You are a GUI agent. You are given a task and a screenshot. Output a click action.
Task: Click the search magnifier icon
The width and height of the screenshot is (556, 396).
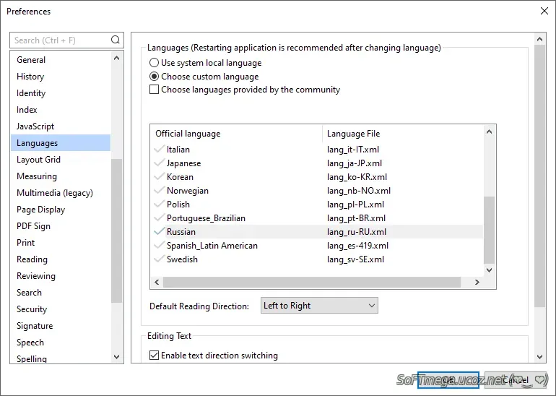click(115, 40)
